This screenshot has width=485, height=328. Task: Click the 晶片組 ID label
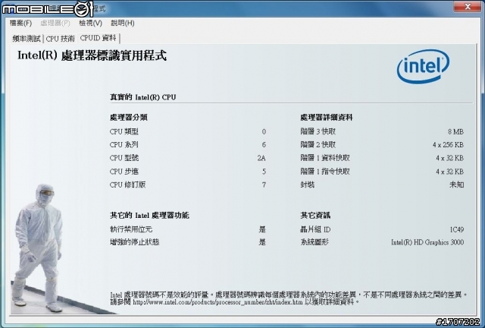click(315, 229)
